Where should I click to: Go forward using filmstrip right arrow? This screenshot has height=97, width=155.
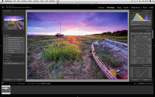[x=14, y=84]
